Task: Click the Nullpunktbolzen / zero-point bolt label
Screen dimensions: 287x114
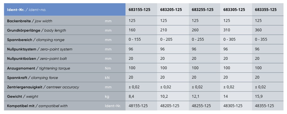Action: coord(37,59)
